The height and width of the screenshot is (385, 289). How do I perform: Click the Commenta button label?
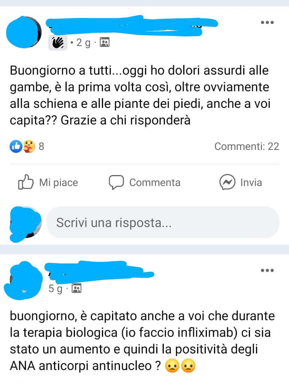(x=155, y=183)
